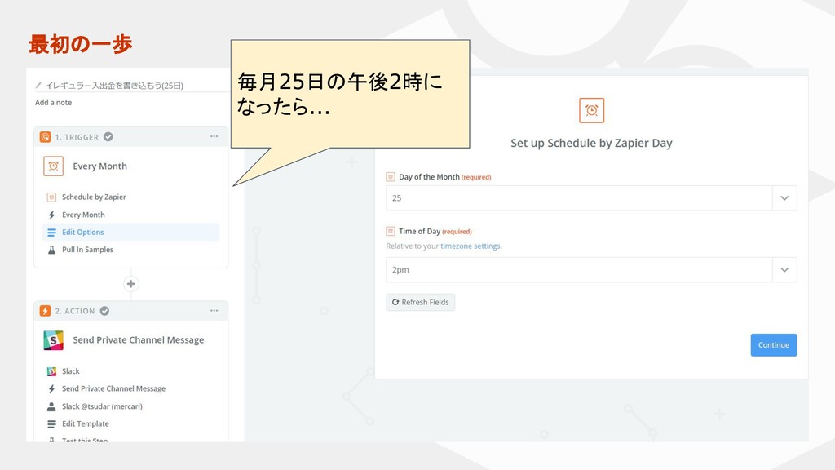Click the alarm clock icon beside Every Month
Image resolution: width=835 pixels, height=470 pixels.
tap(53, 166)
